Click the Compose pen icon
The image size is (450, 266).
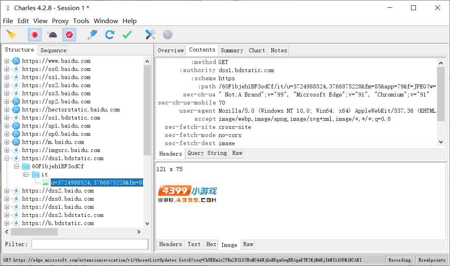(x=93, y=35)
